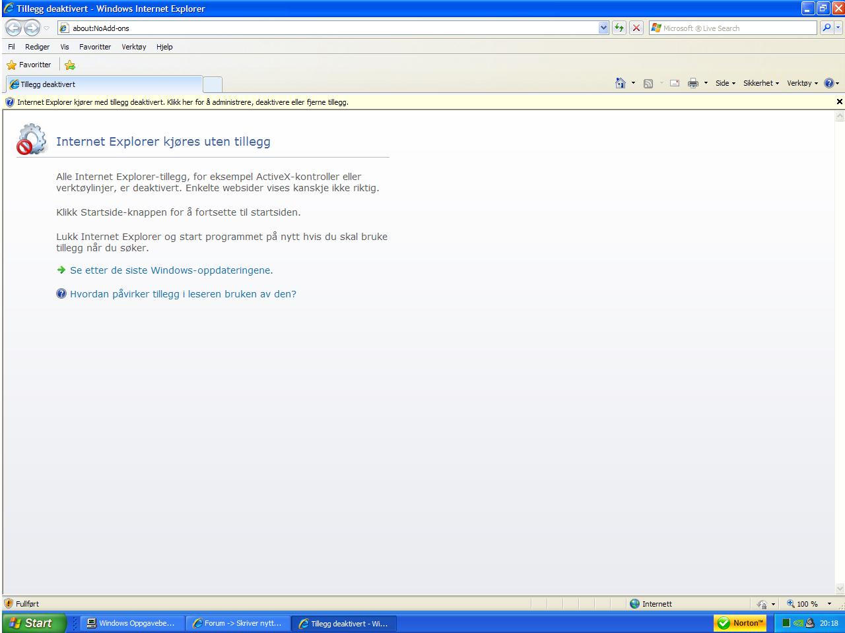Click the green CPU meter tray icon
Image resolution: width=845 pixels, height=633 pixels.
tap(786, 623)
